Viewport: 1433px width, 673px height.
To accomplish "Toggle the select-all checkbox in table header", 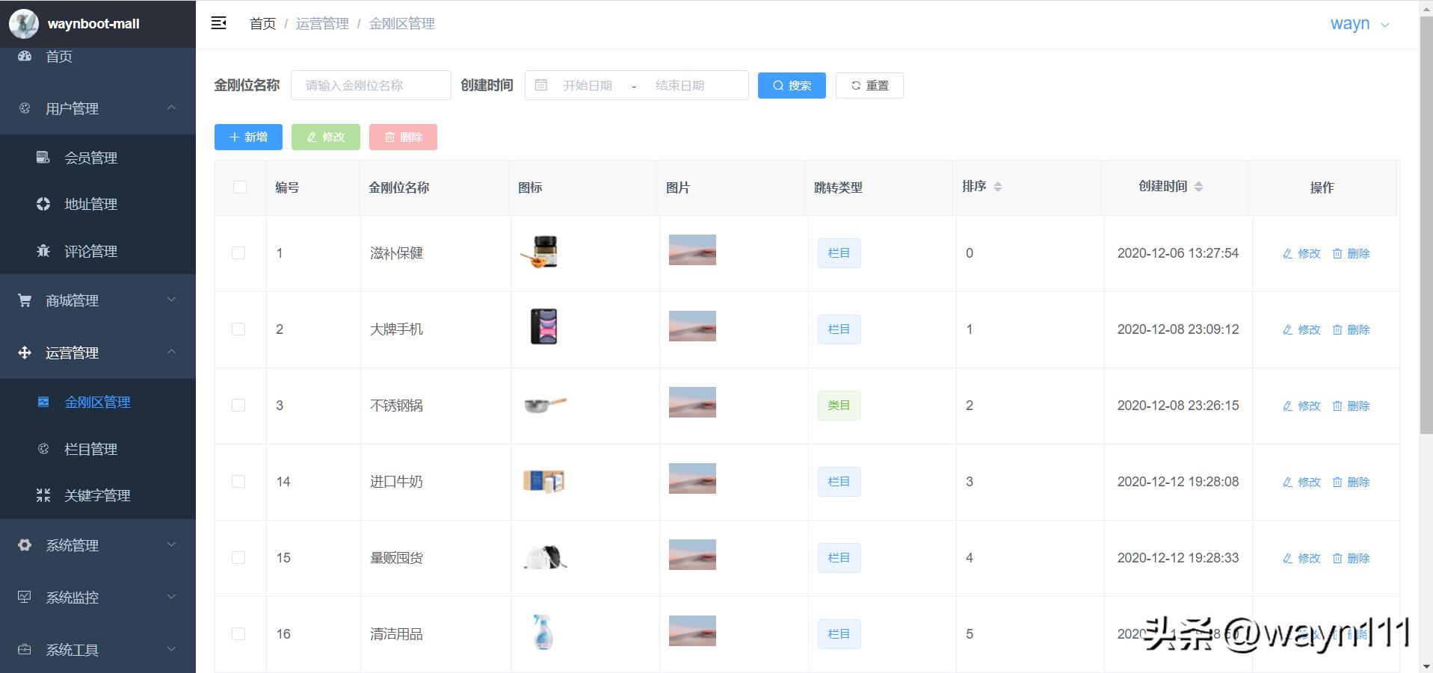I will 240,187.
